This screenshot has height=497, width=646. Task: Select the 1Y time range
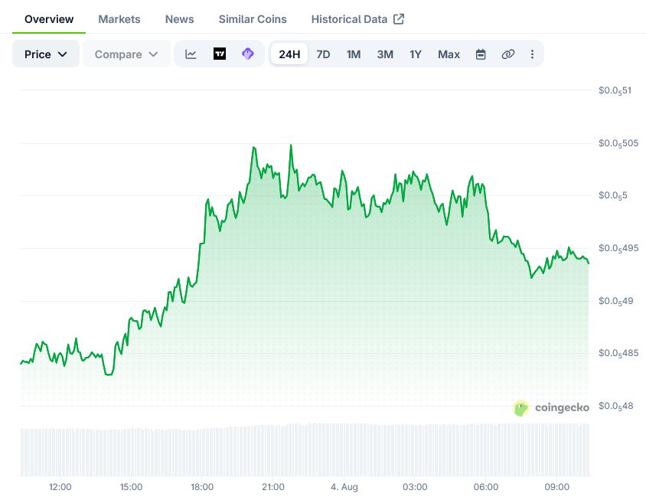(x=416, y=54)
